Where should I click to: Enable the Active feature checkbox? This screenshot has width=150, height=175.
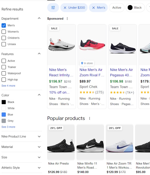(4, 61)
